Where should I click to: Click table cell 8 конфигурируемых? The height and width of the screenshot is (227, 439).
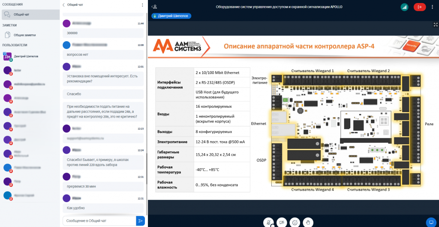[x=222, y=131]
